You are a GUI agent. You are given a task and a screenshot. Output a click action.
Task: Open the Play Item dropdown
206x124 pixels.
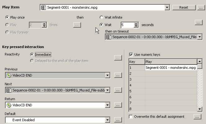click(x=167, y=7)
